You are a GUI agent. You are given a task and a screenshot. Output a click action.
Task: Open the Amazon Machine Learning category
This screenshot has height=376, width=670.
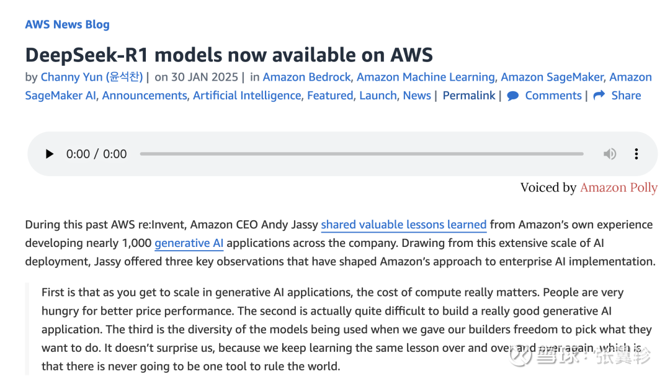426,77
